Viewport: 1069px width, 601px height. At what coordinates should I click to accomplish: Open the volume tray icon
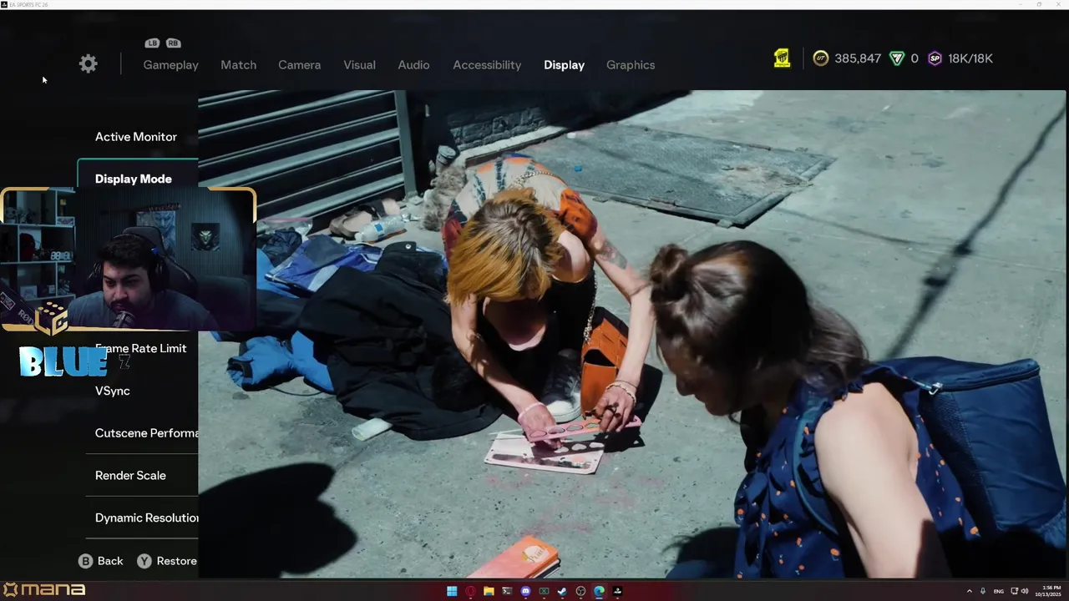[x=1025, y=591]
